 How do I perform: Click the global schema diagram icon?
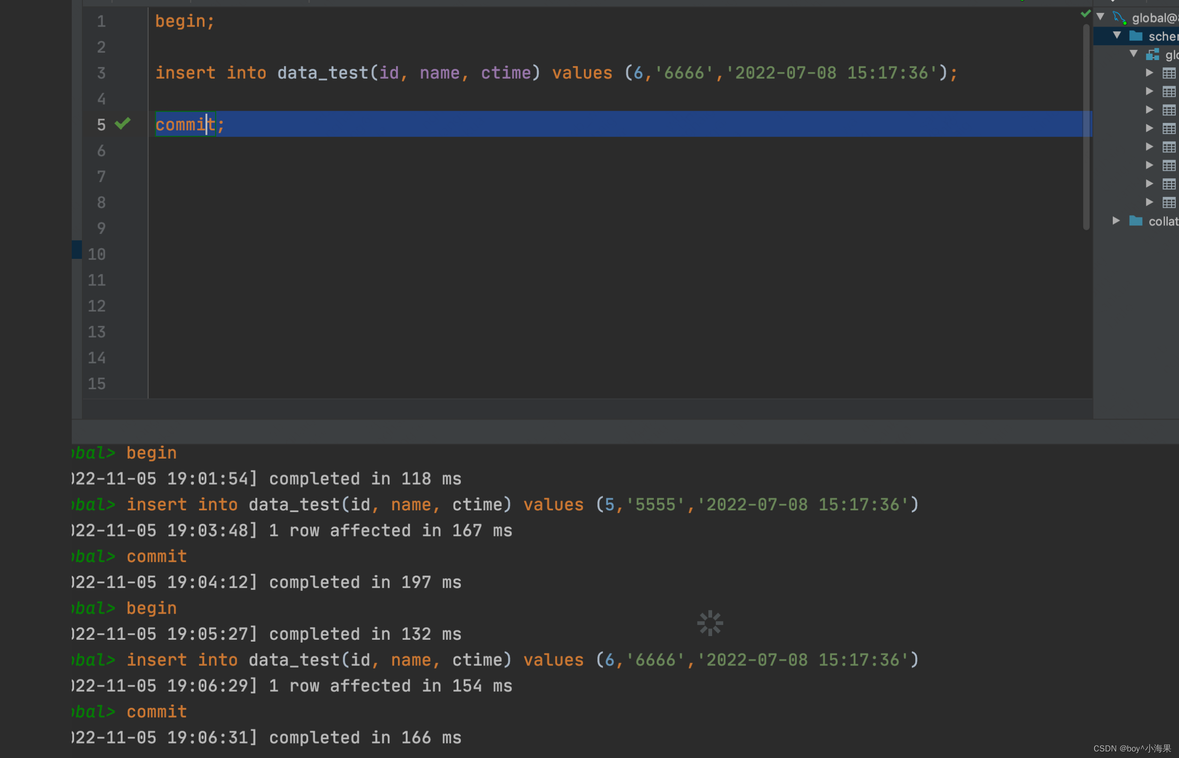pos(1152,54)
